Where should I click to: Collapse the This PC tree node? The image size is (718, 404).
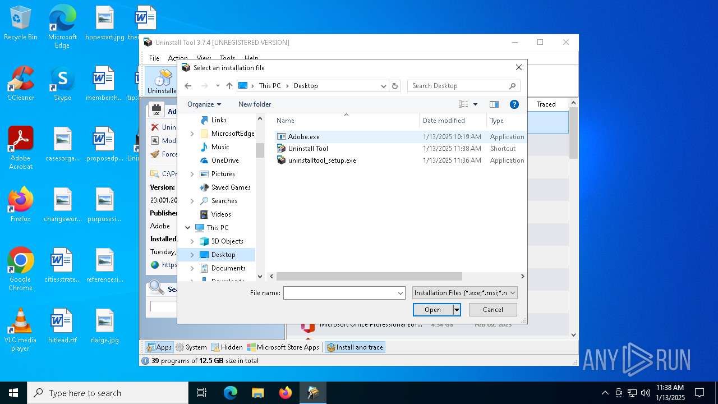pyautogui.click(x=187, y=228)
